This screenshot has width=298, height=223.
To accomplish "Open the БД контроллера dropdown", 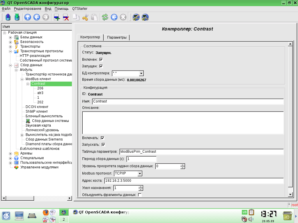I will click(x=141, y=73).
